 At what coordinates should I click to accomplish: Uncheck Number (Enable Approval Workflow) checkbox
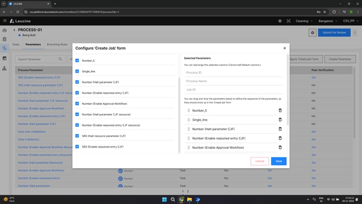[x=77, y=104]
